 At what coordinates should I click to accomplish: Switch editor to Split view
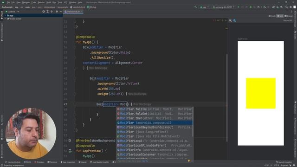280,16
